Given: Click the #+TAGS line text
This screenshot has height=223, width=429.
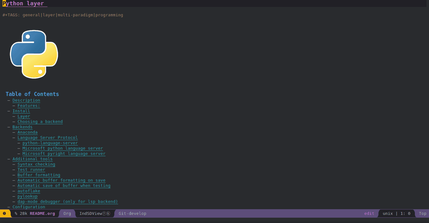Looking at the screenshot, I should [63, 15].
